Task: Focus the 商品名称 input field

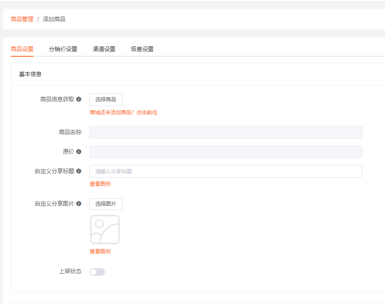Action: (x=225, y=133)
